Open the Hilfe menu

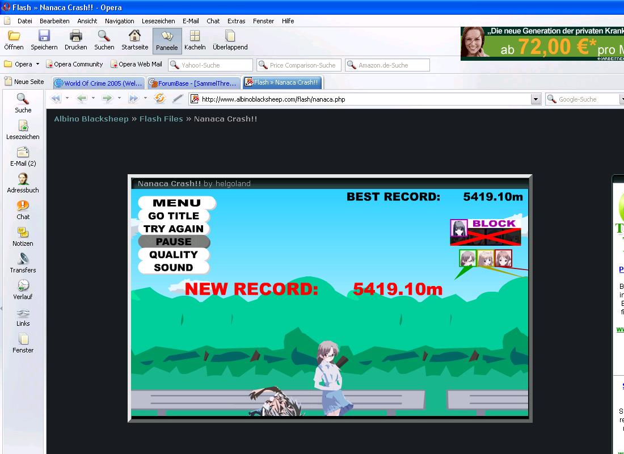coord(288,21)
